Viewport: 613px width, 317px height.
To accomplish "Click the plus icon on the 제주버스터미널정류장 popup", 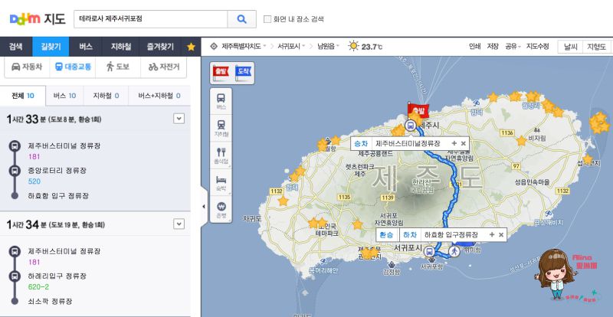I will pyautogui.click(x=454, y=143).
